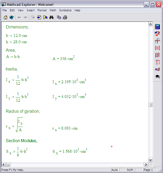Click the Back arrow toolbar button
The width and height of the screenshot is (163, 173).
pyautogui.click(x=19, y=17)
